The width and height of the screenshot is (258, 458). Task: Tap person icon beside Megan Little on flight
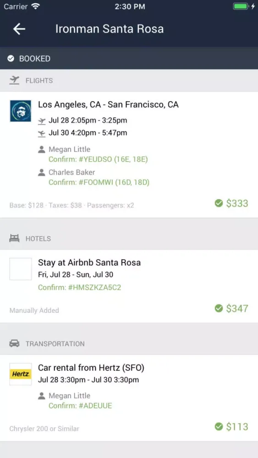[x=42, y=150]
